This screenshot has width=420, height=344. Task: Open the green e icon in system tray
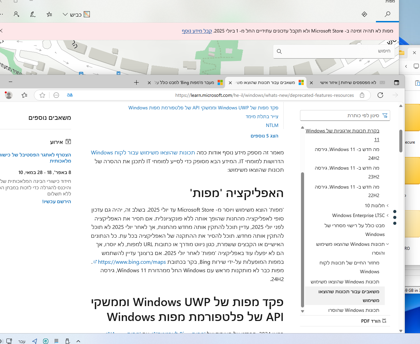tap(45, 341)
